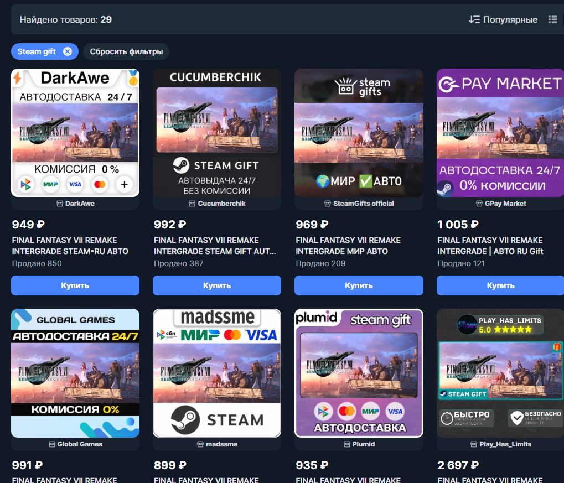Click the large Steam logo on madssme card
The width and height of the screenshot is (564, 483).
185,420
